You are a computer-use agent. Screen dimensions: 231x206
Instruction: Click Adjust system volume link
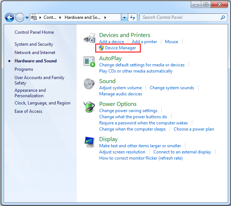[121, 88]
